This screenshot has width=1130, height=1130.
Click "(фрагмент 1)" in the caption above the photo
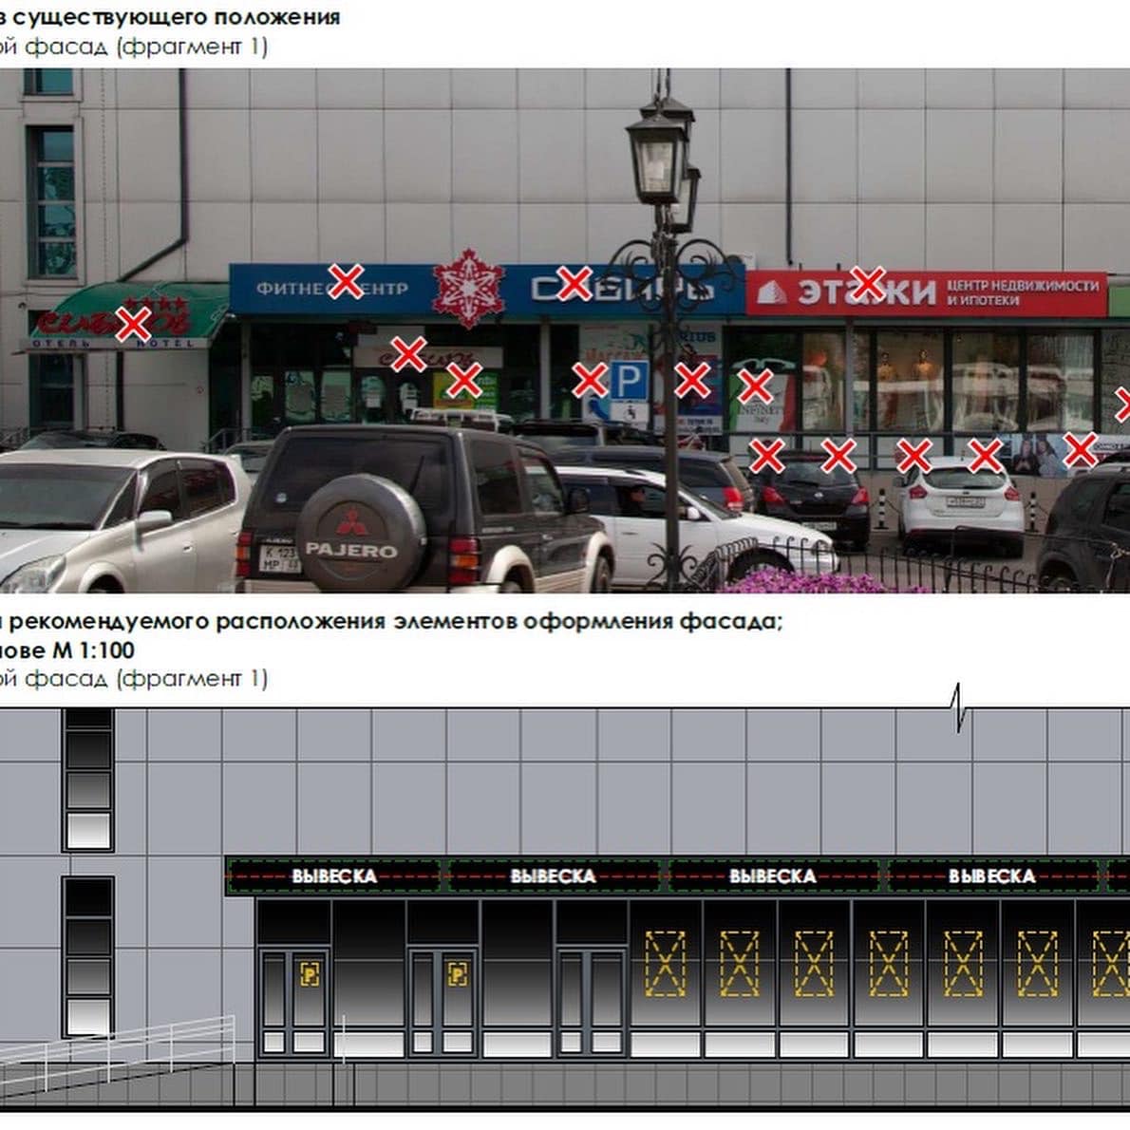tap(192, 47)
